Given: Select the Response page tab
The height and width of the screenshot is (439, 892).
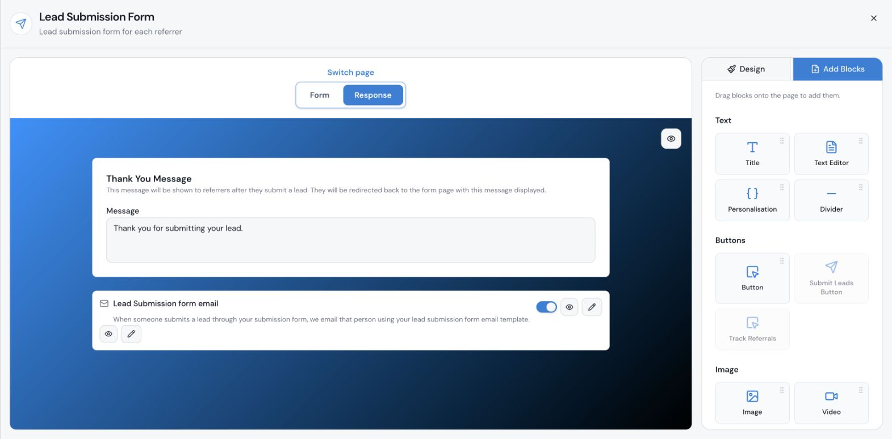Looking at the screenshot, I should click(373, 95).
